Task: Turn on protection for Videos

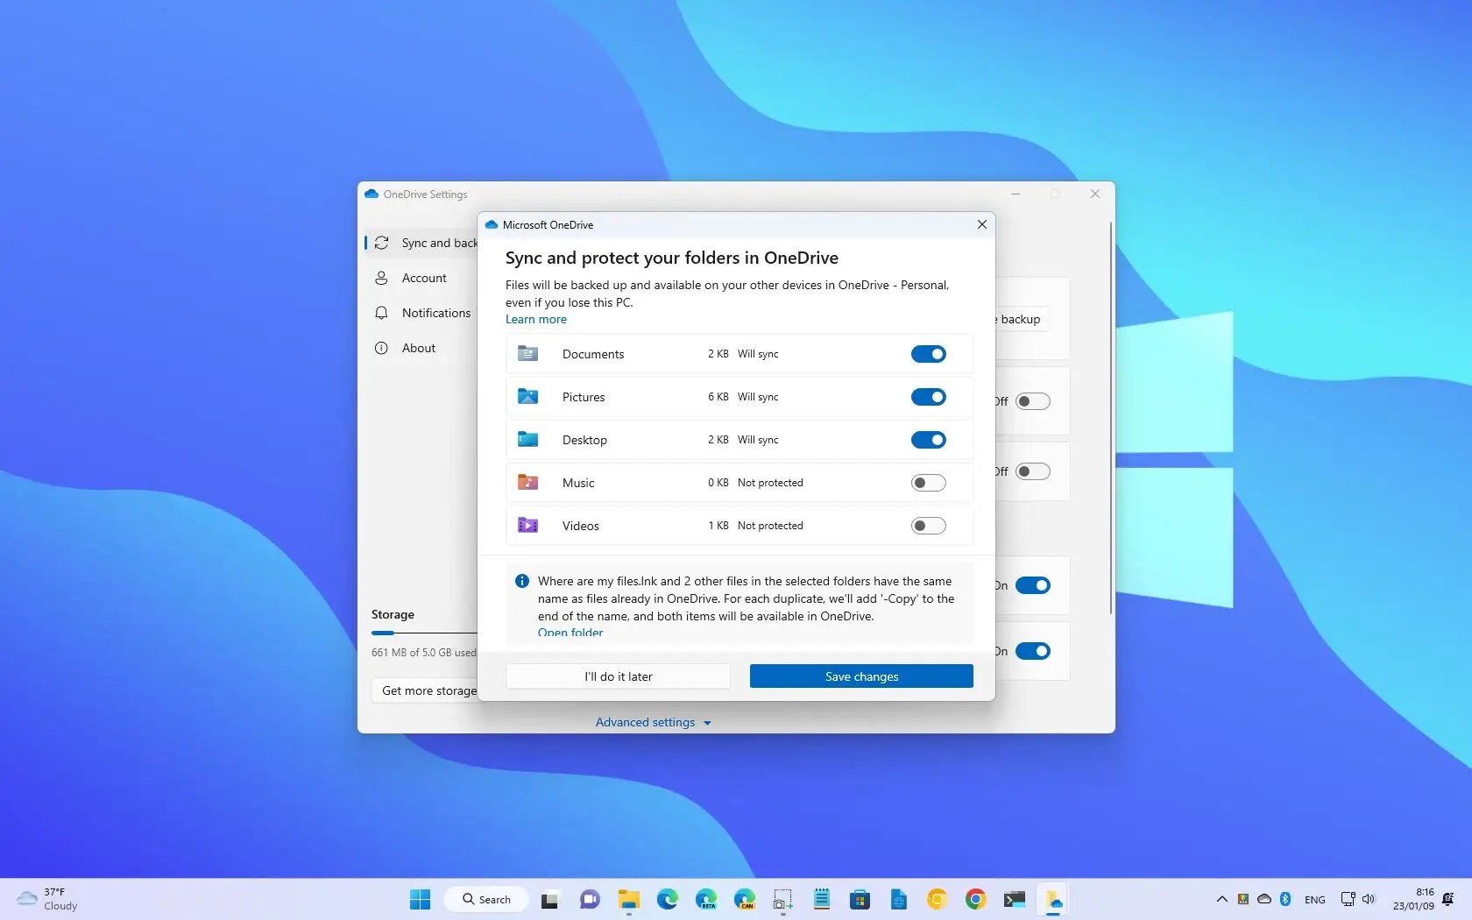Action: coord(928,526)
